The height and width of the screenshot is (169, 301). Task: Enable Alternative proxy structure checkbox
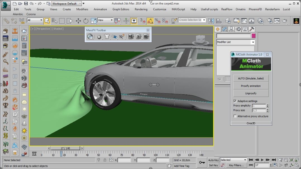(235, 116)
